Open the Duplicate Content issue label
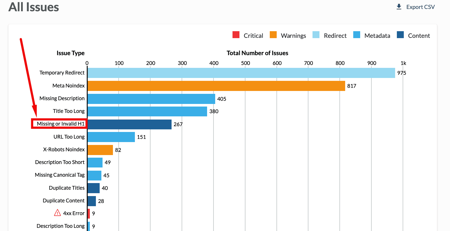Viewport: 450px width, 231px height. coord(64,201)
